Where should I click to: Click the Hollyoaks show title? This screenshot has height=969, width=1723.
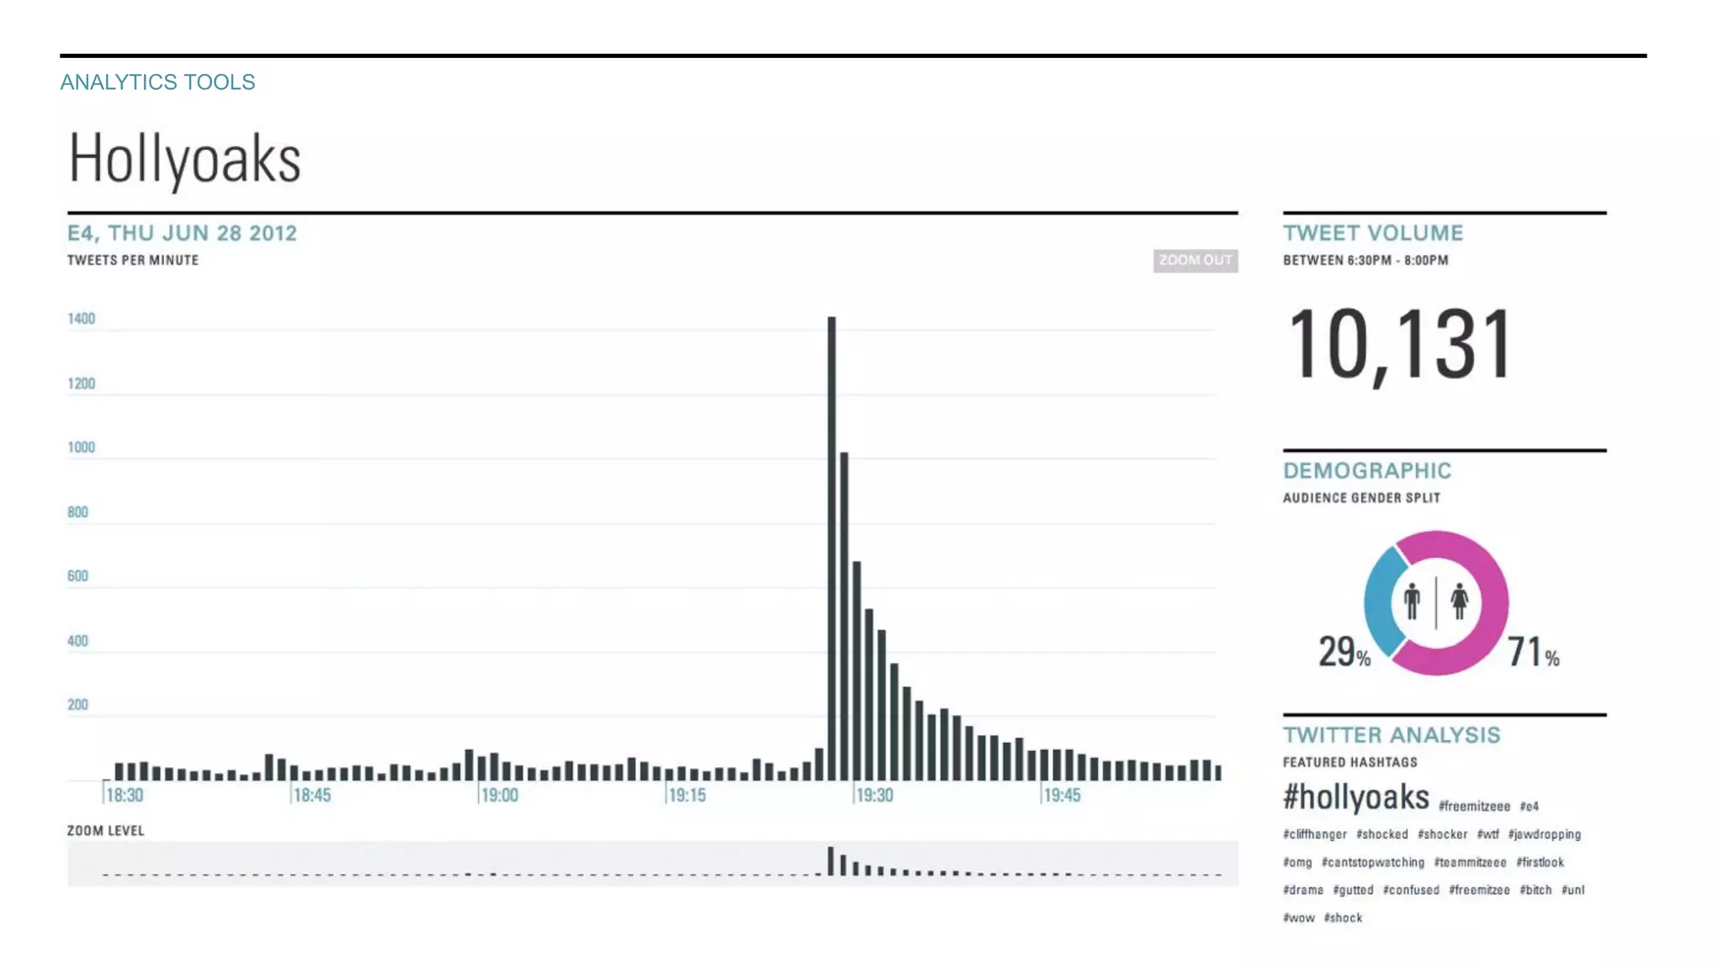pos(184,159)
